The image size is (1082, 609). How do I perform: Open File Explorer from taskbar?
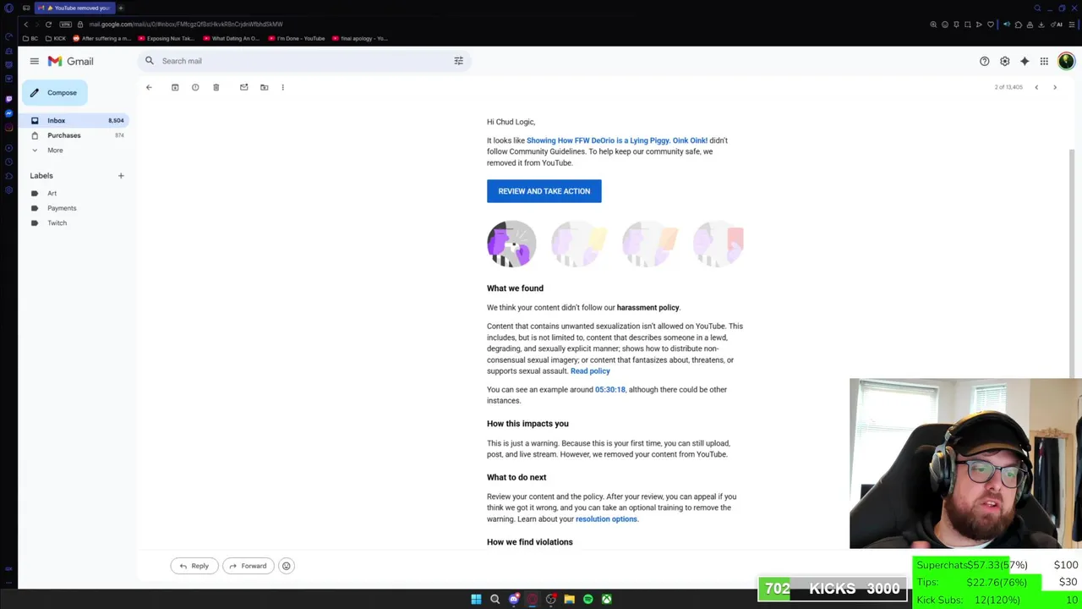point(569,599)
